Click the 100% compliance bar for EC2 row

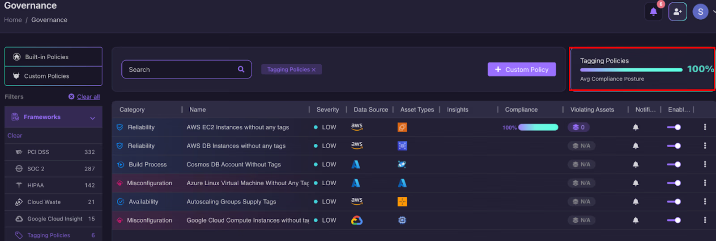tap(538, 127)
